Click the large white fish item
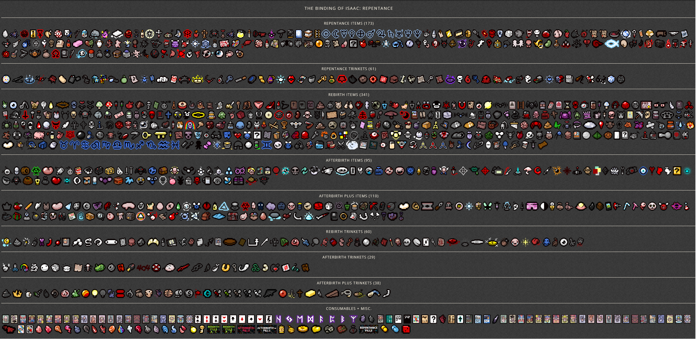696x339 pixels. (612, 44)
